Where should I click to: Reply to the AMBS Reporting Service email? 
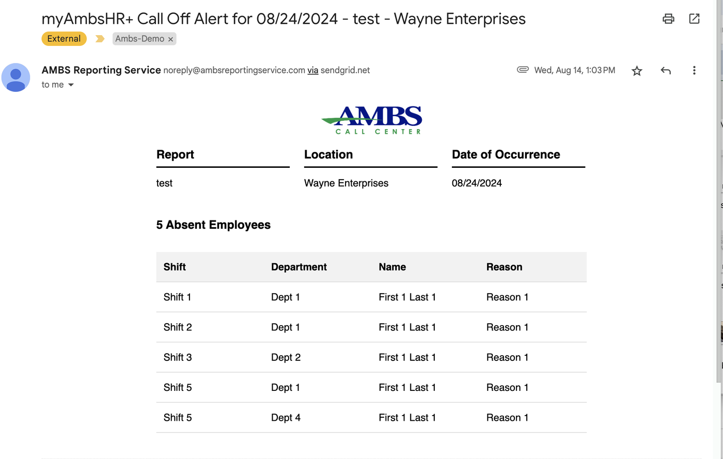(x=666, y=70)
